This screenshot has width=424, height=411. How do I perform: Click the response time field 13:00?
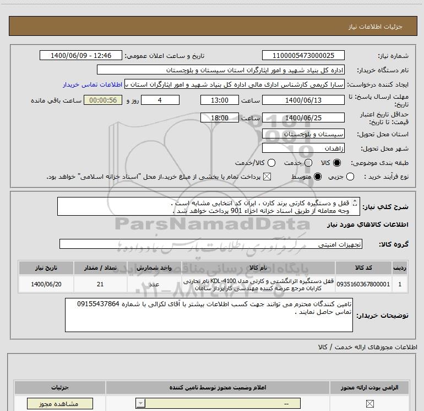click(x=220, y=100)
